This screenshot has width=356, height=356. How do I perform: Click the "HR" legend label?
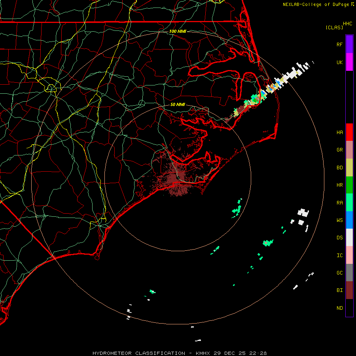click(x=339, y=185)
